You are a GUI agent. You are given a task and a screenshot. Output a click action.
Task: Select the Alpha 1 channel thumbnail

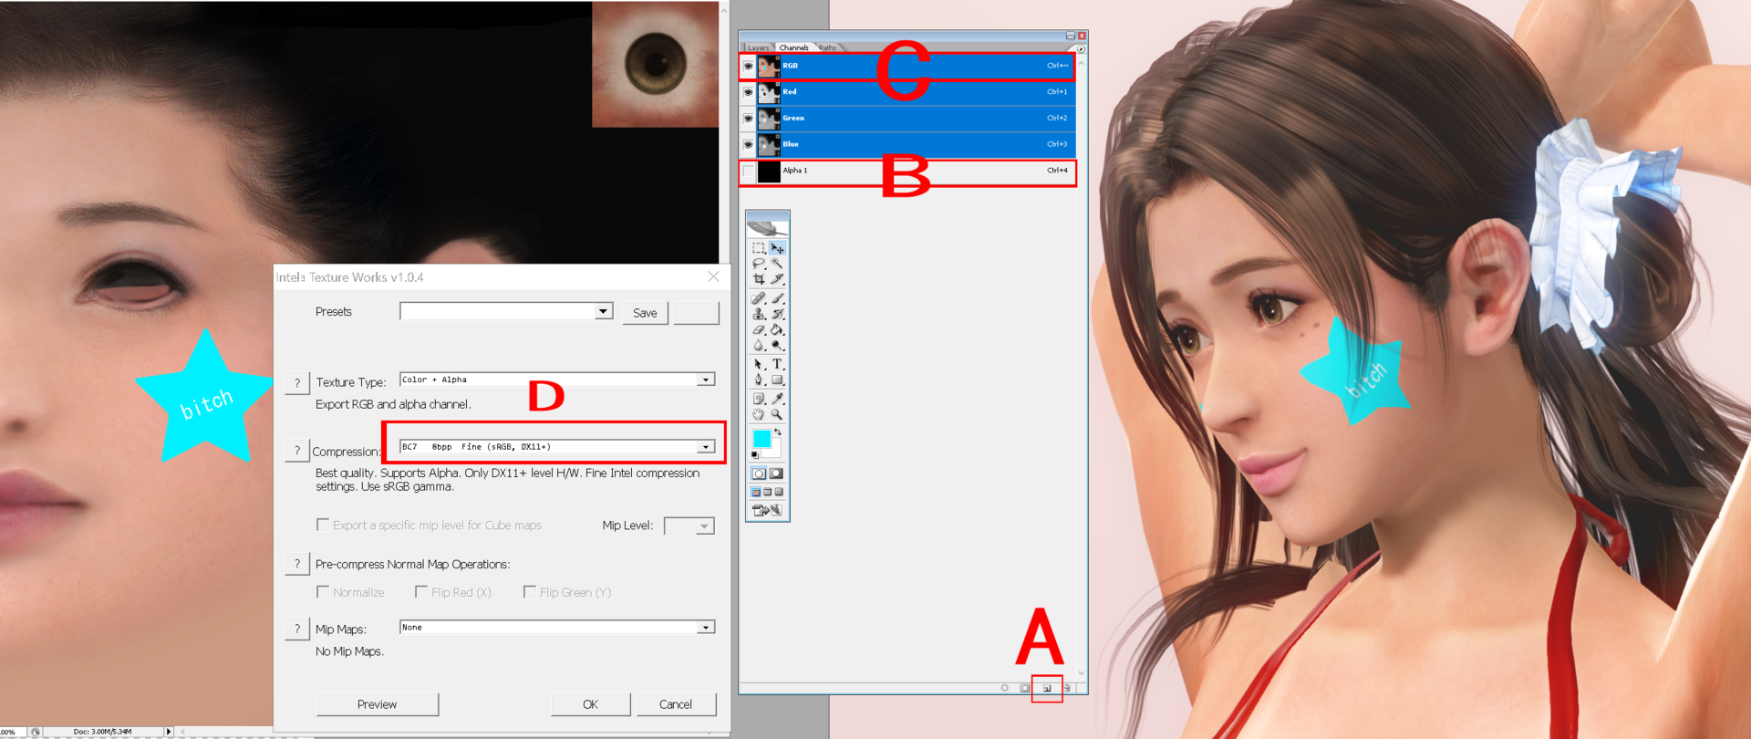[769, 171]
